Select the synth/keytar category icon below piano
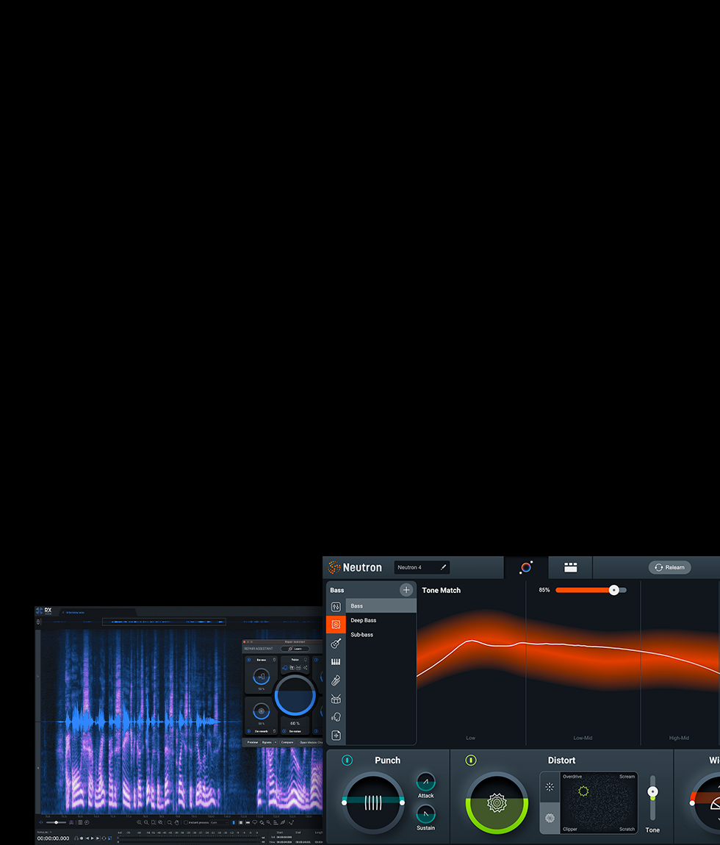This screenshot has width=720, height=845. (x=336, y=680)
